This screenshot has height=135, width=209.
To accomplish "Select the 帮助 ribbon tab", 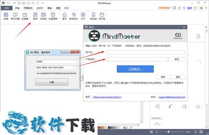I will click(x=67, y=8).
